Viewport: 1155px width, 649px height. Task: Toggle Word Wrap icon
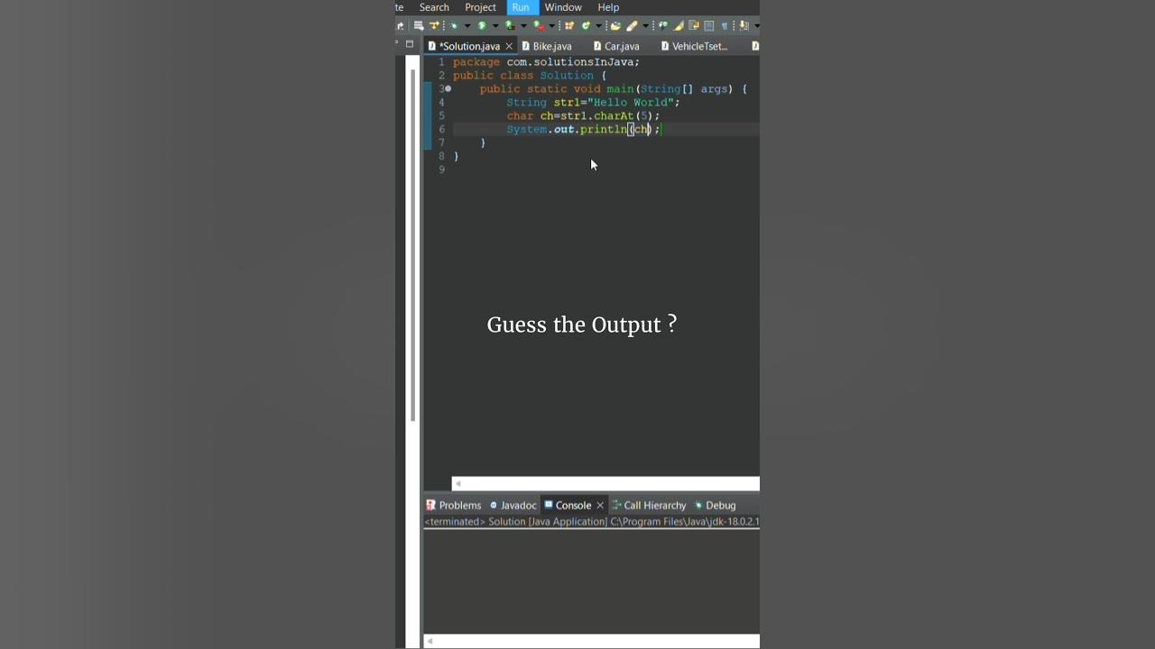694,25
